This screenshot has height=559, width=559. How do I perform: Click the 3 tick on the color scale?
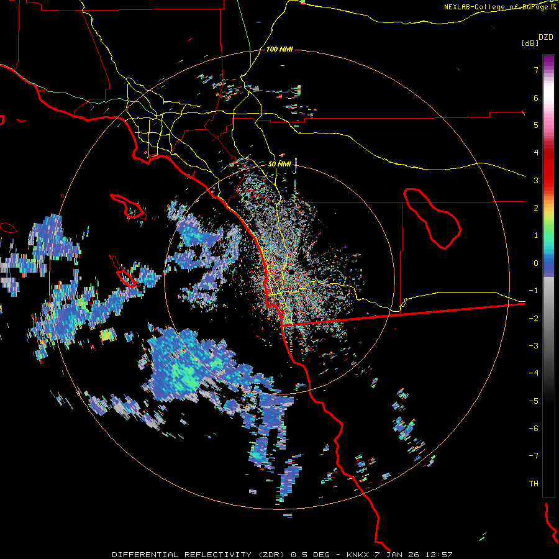point(536,180)
